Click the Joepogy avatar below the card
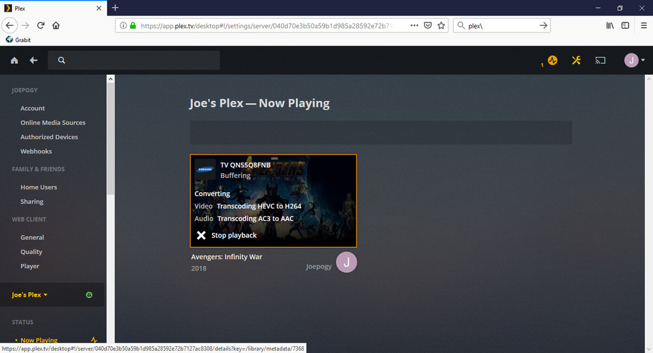The image size is (653, 353). click(346, 262)
